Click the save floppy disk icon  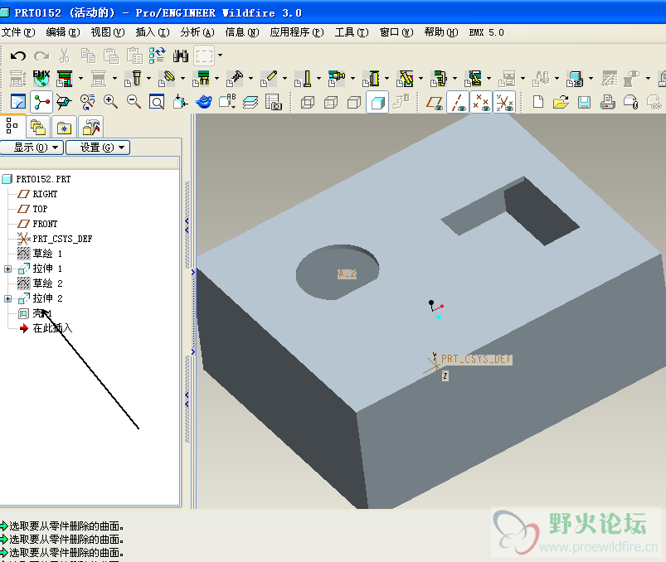(x=584, y=102)
